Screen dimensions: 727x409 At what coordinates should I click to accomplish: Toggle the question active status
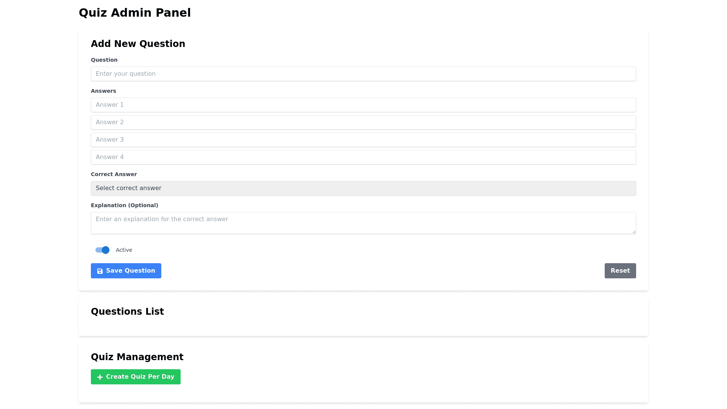(x=102, y=250)
